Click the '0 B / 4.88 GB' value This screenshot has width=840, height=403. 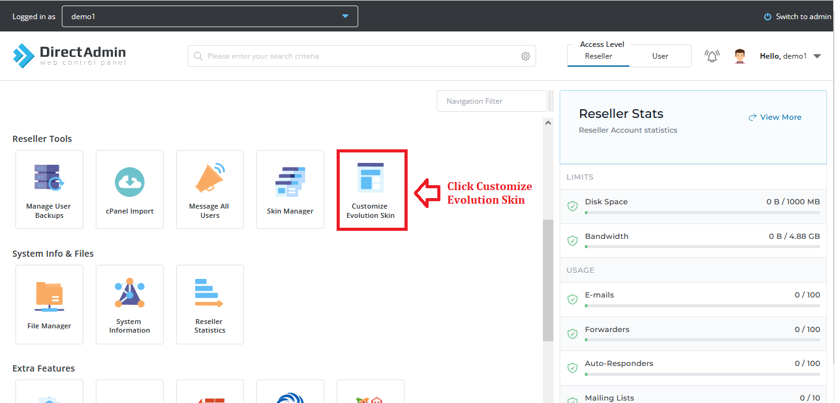point(794,236)
